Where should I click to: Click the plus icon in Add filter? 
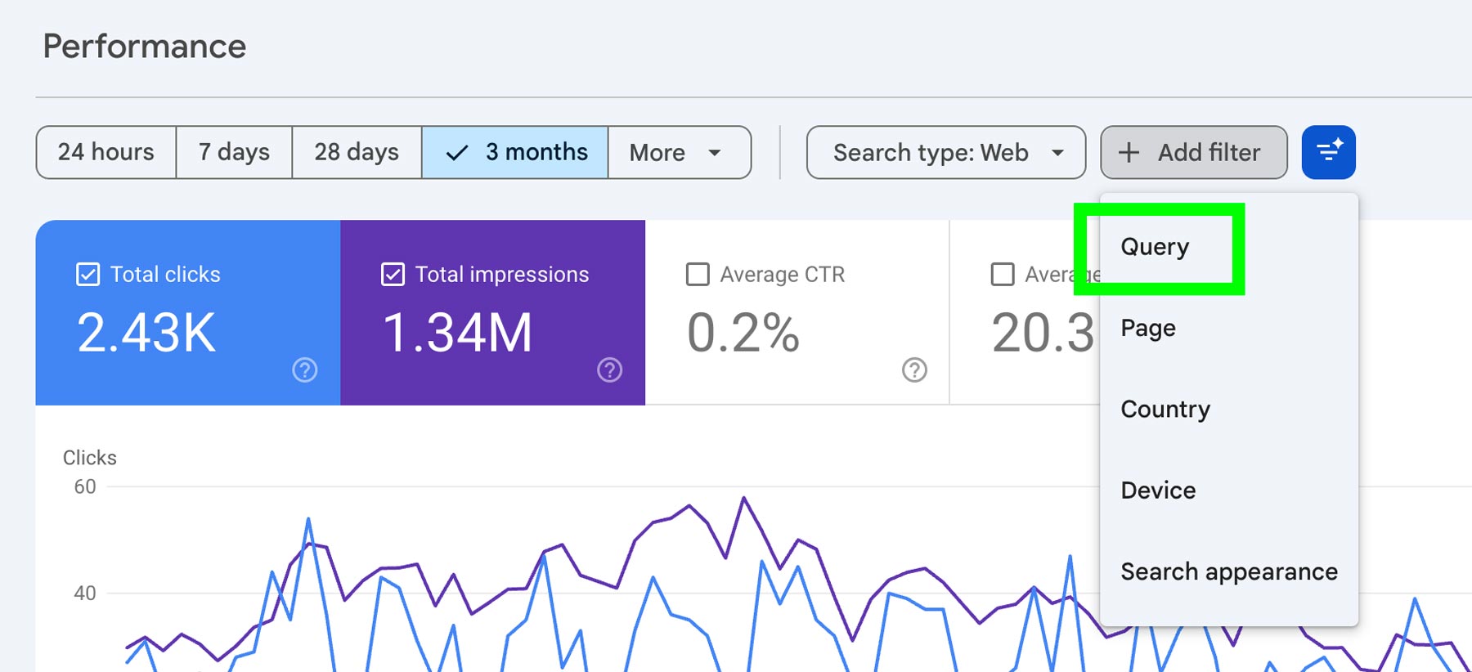click(x=1129, y=153)
